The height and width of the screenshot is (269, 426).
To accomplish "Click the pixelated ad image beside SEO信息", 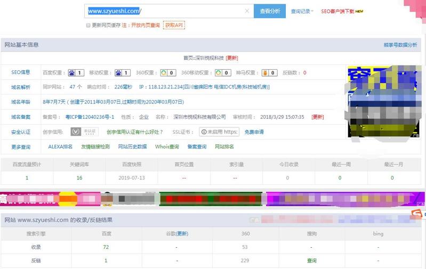I will [384, 102].
